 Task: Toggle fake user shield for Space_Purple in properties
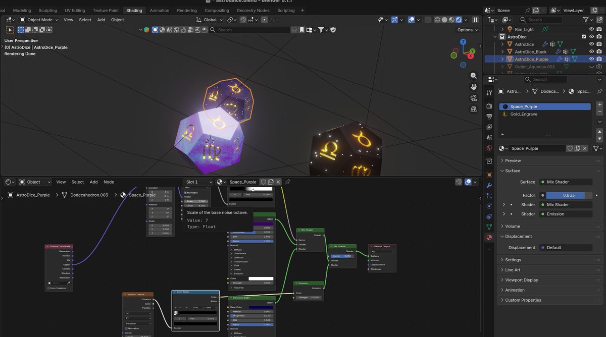tap(570, 148)
